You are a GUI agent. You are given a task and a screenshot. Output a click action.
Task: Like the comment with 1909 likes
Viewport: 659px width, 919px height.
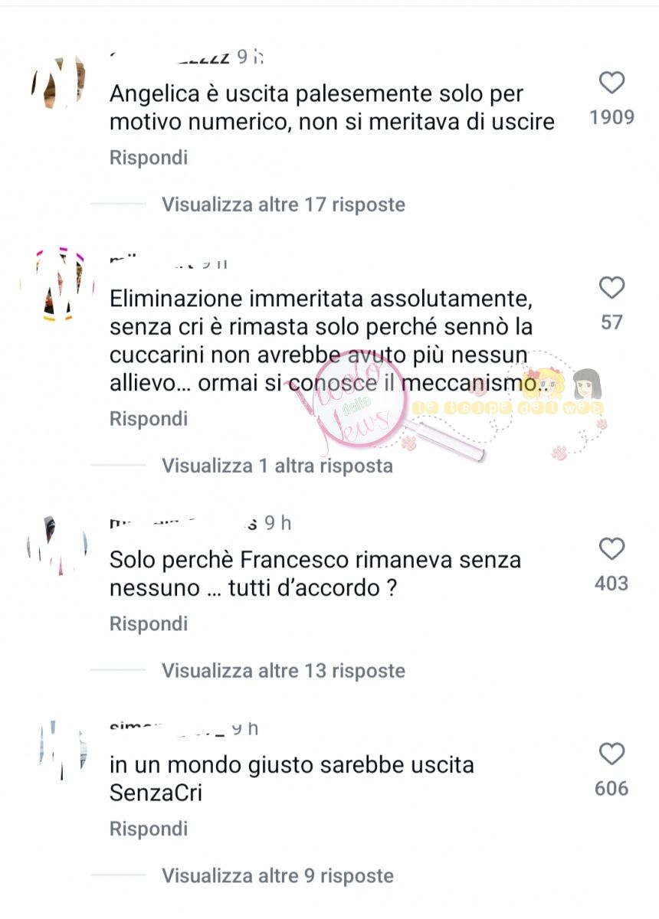pos(611,83)
